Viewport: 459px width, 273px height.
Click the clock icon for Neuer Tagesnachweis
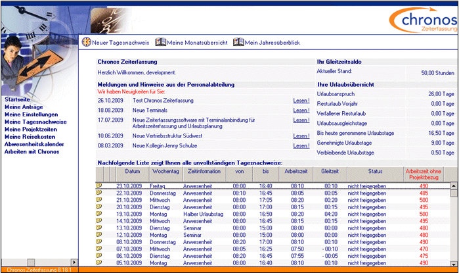87,42
